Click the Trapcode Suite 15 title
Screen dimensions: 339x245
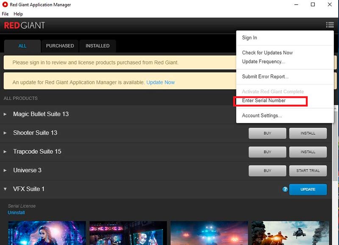tap(37, 152)
